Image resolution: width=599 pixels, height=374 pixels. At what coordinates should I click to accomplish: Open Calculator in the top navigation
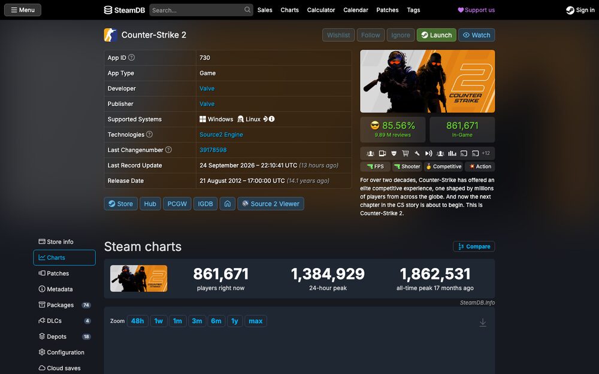click(321, 10)
